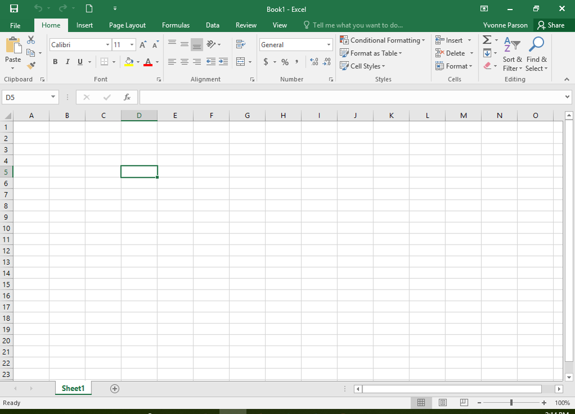Image resolution: width=575 pixels, height=414 pixels.
Task: Switch to the Review tab
Action: click(246, 25)
